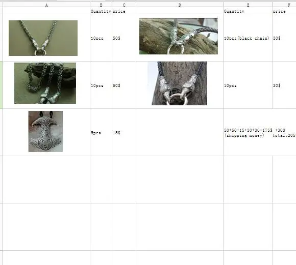The image size is (296, 265).
Task: Select the black braided chain on log image
Action: click(x=179, y=36)
